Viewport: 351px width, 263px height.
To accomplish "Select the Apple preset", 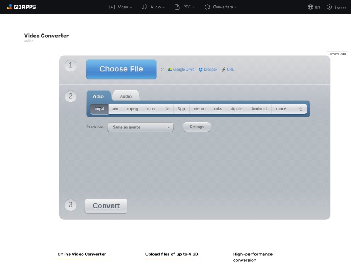I will coord(237,109).
